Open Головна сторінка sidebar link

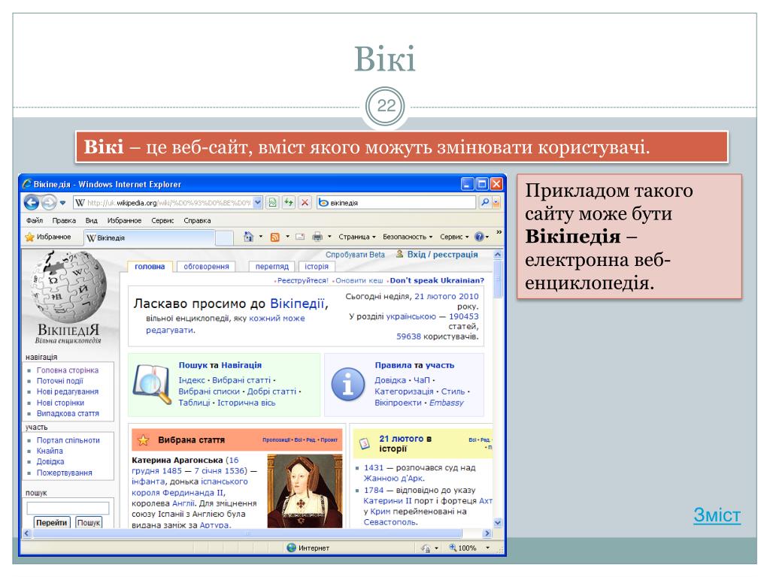tap(67, 370)
